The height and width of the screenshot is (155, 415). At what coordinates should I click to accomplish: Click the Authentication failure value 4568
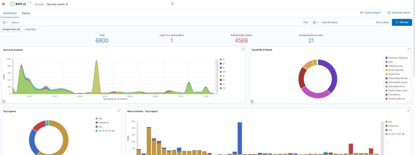(x=242, y=40)
